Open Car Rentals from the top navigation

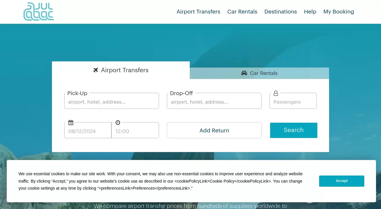[x=242, y=12]
